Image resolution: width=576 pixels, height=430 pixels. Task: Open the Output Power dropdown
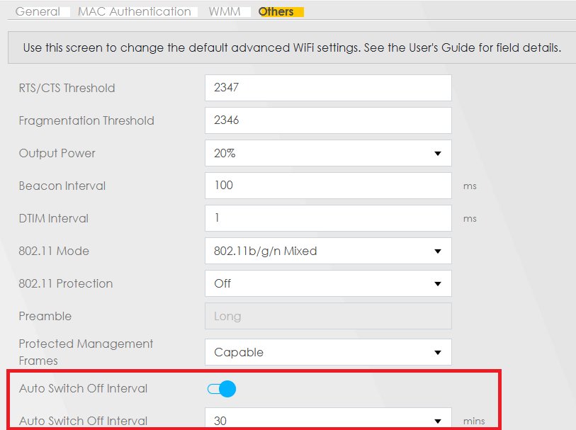pos(328,153)
